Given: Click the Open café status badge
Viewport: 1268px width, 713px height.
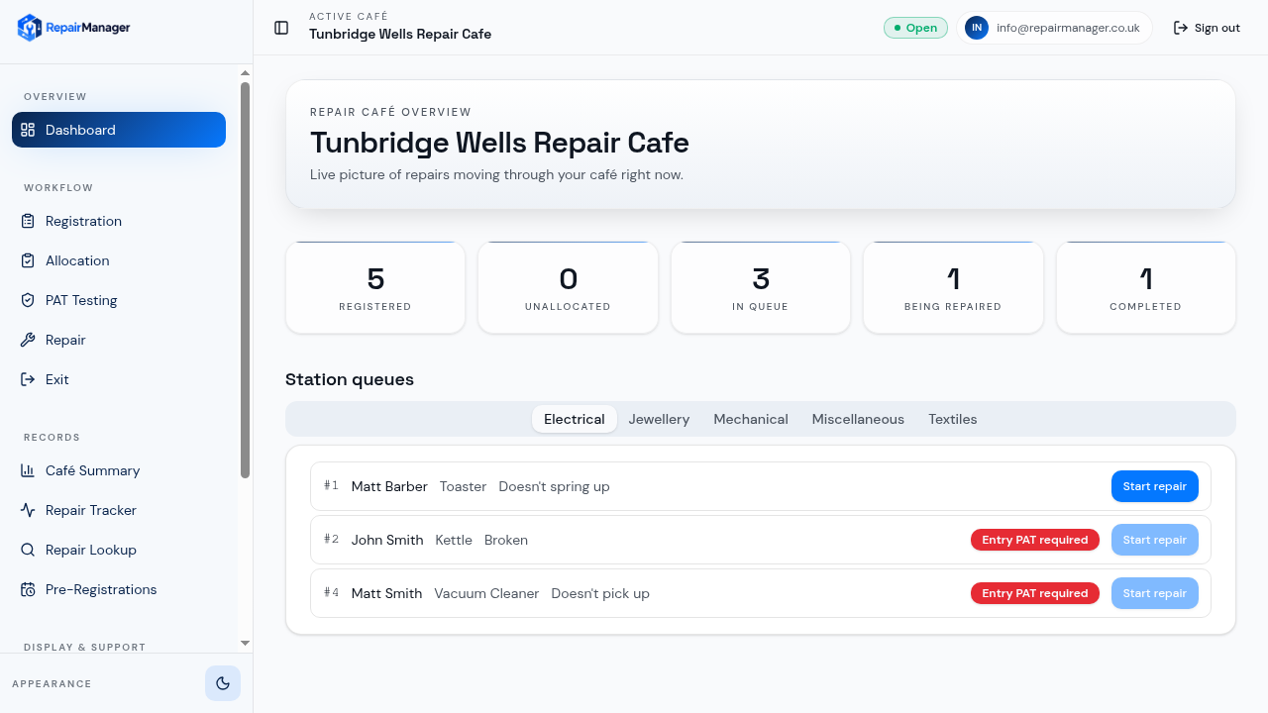Looking at the screenshot, I should [915, 28].
